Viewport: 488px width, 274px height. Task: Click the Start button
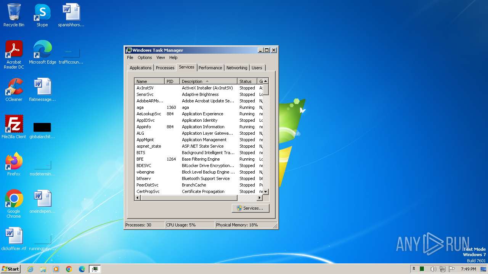coord(11,269)
